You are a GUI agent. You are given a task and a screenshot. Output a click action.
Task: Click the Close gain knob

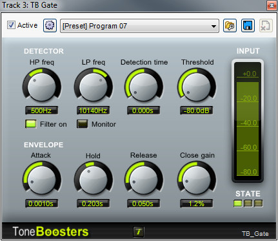[x=197, y=180]
